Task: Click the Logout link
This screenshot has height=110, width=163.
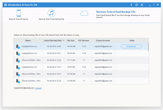Action: click(x=38, y=88)
